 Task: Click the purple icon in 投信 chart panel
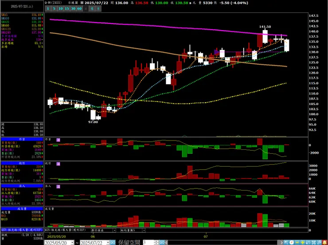point(58,164)
